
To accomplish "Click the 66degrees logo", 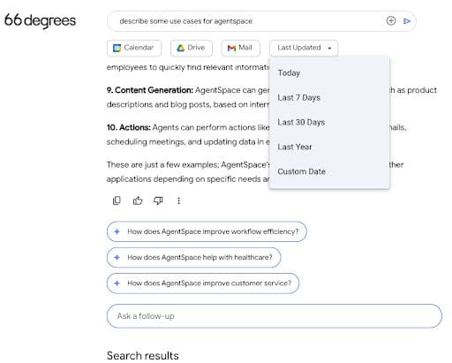I will pos(41,20).
